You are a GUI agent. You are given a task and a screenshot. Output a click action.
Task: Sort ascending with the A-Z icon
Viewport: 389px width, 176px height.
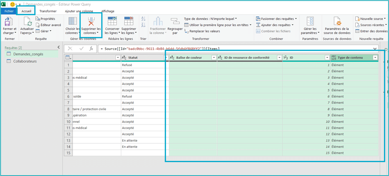pos(143,19)
